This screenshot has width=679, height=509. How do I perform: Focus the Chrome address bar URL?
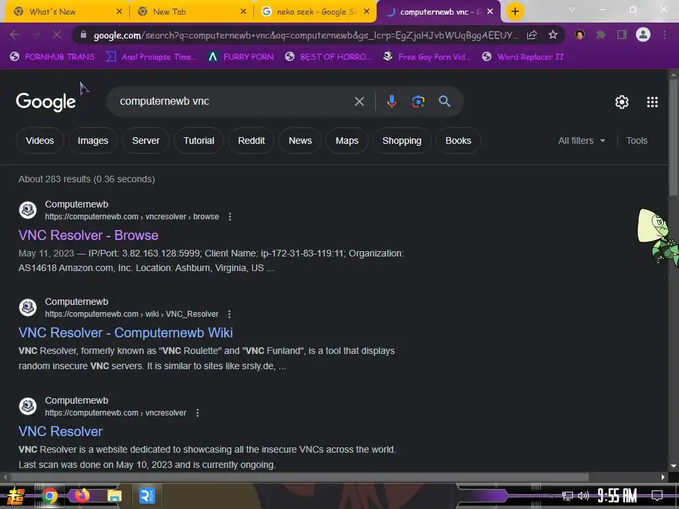[306, 35]
